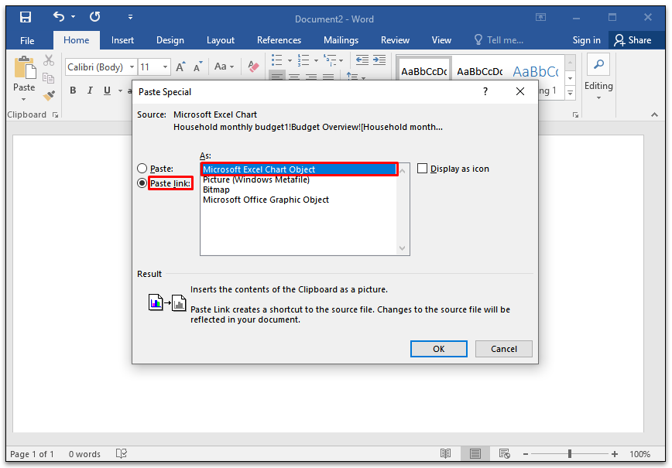Click the Format Painter brush icon
The width and height of the screenshot is (672, 468).
49,95
